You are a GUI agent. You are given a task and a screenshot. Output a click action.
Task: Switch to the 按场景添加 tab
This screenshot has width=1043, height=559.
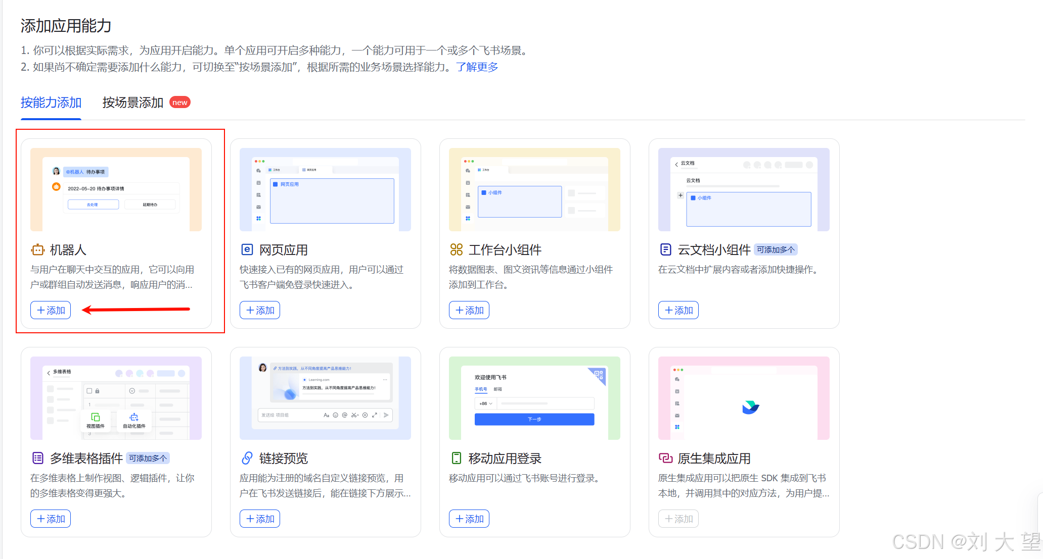click(133, 103)
